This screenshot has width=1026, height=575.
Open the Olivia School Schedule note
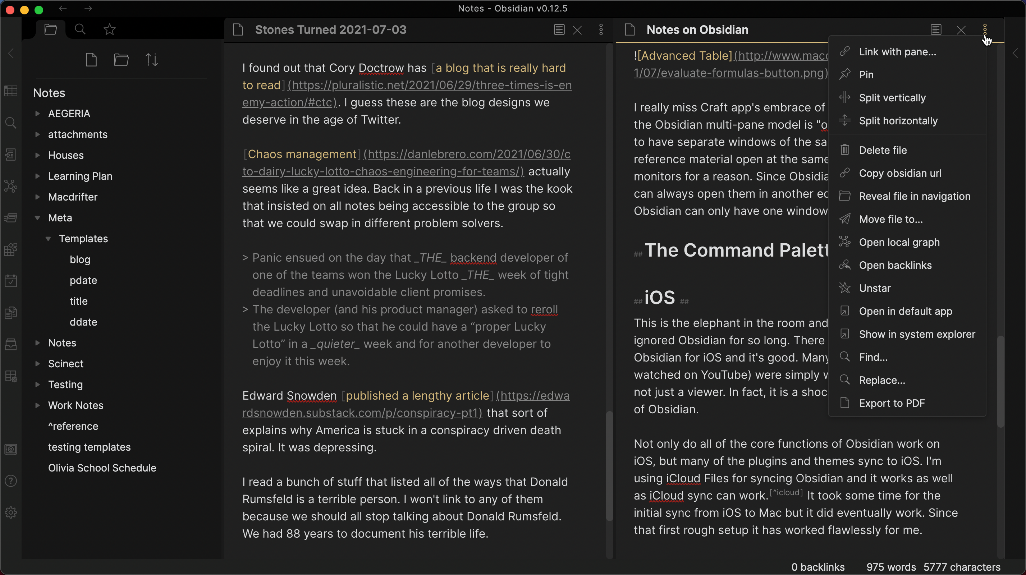pos(102,468)
